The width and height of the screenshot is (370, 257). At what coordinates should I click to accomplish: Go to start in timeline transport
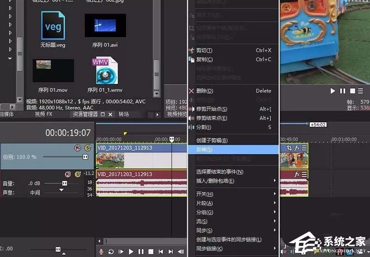click(x=160, y=251)
